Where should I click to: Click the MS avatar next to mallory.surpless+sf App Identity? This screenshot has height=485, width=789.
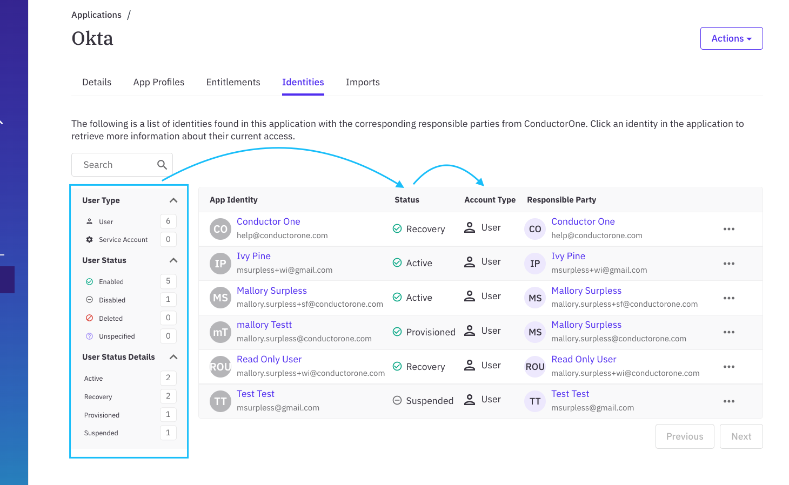pos(220,298)
